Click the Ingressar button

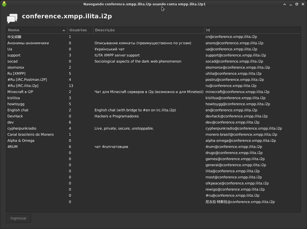[18, 218]
